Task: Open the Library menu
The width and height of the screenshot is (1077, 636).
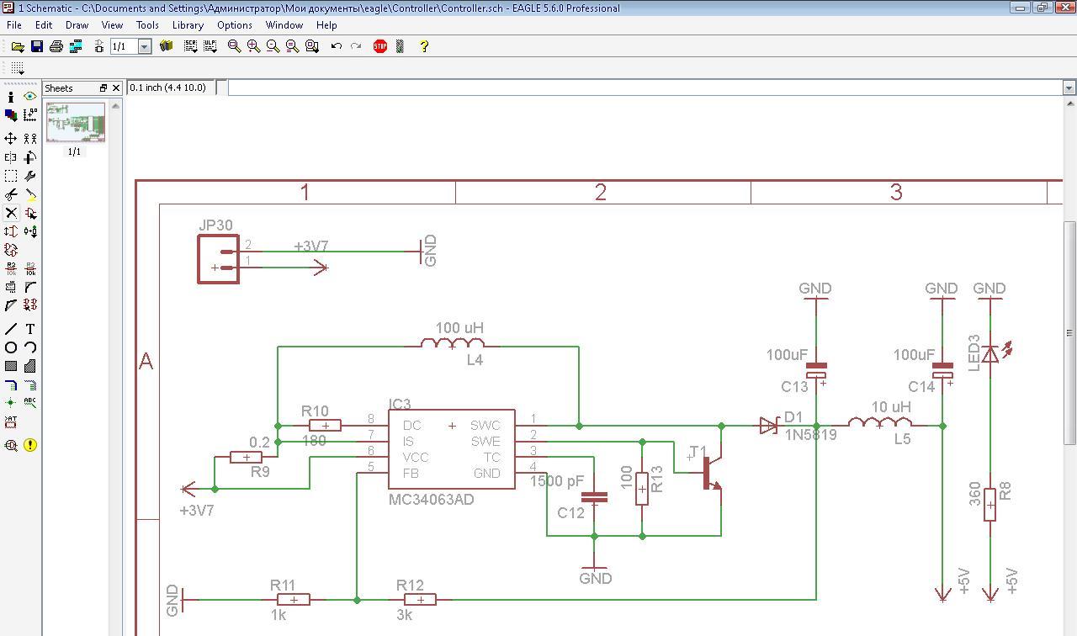Action: coord(188,25)
